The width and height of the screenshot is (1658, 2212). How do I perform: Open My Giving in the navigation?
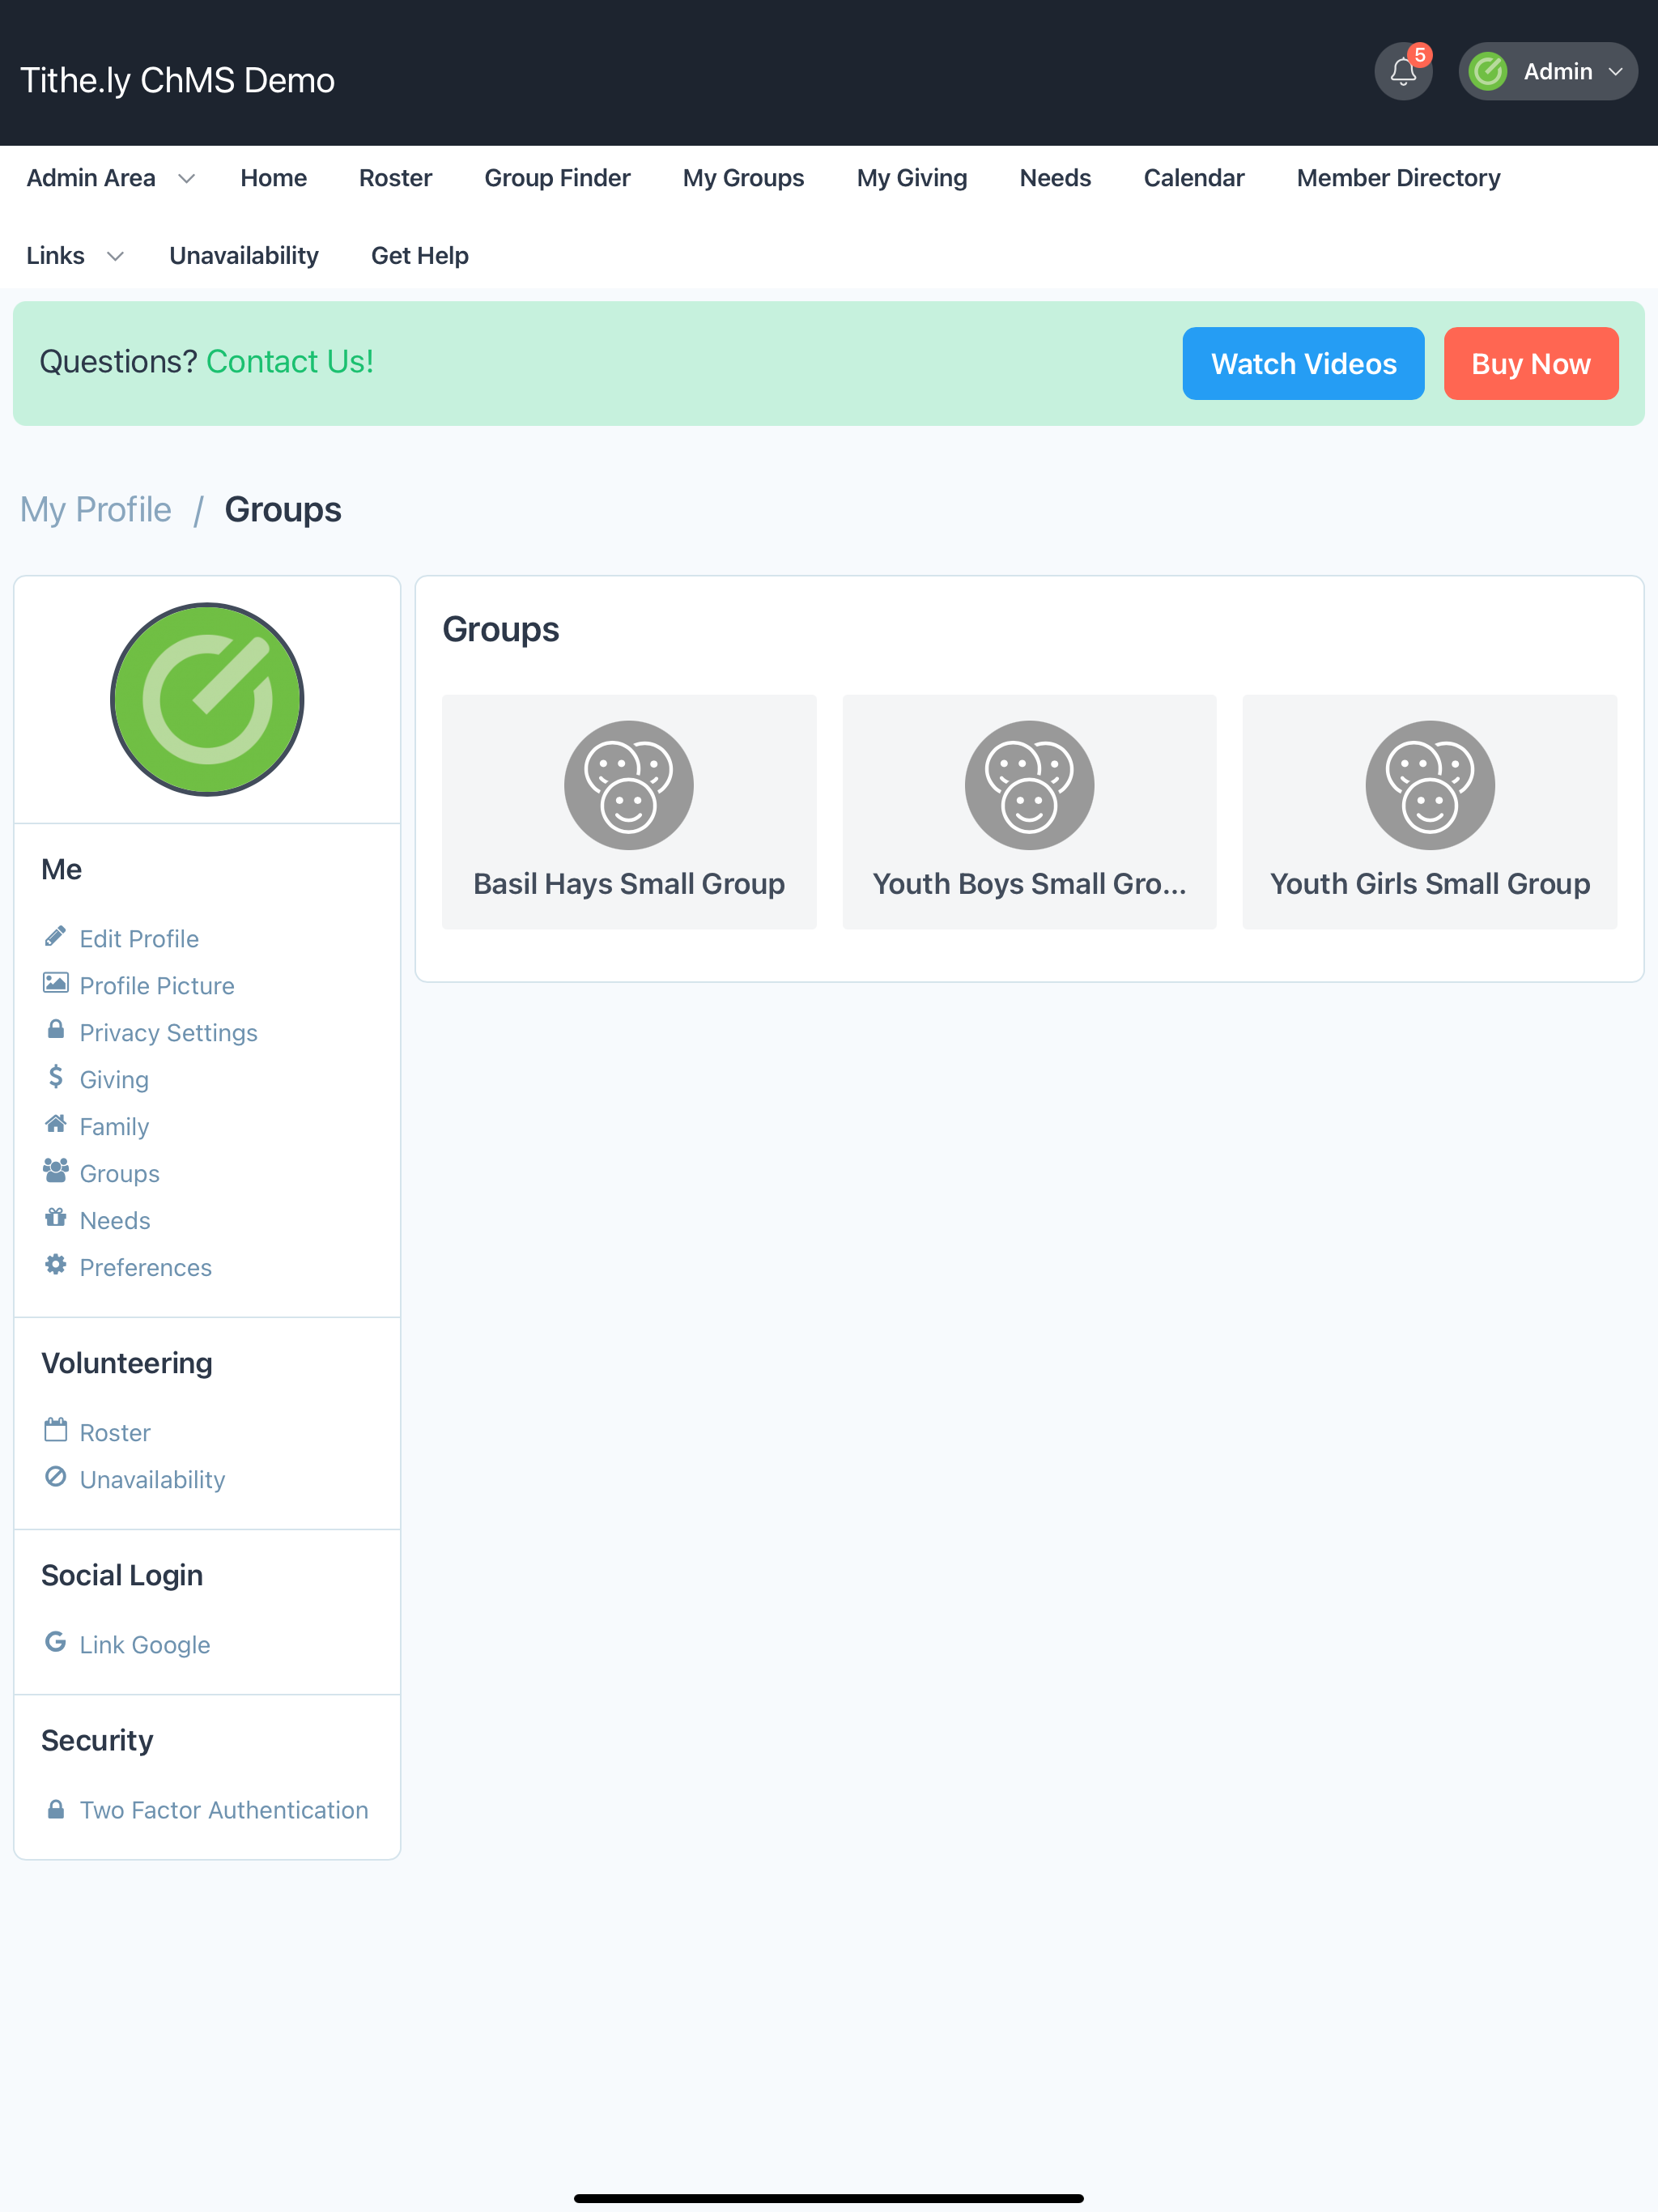911,178
